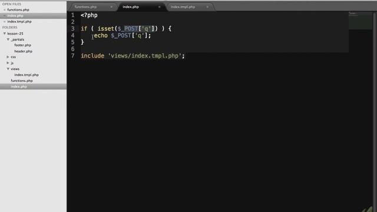
Task: Open header.php in the sidebar
Action: (x=24, y=51)
